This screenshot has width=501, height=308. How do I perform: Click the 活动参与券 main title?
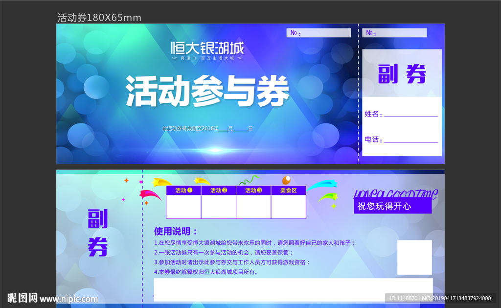[207, 92]
